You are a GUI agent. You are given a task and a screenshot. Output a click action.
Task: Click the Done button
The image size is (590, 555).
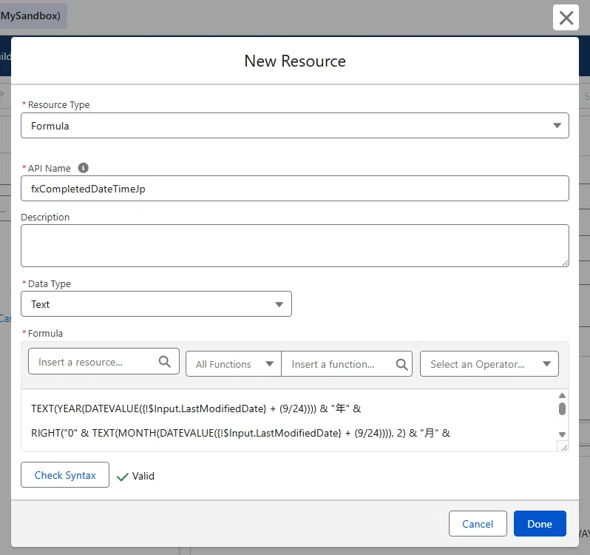[540, 524]
